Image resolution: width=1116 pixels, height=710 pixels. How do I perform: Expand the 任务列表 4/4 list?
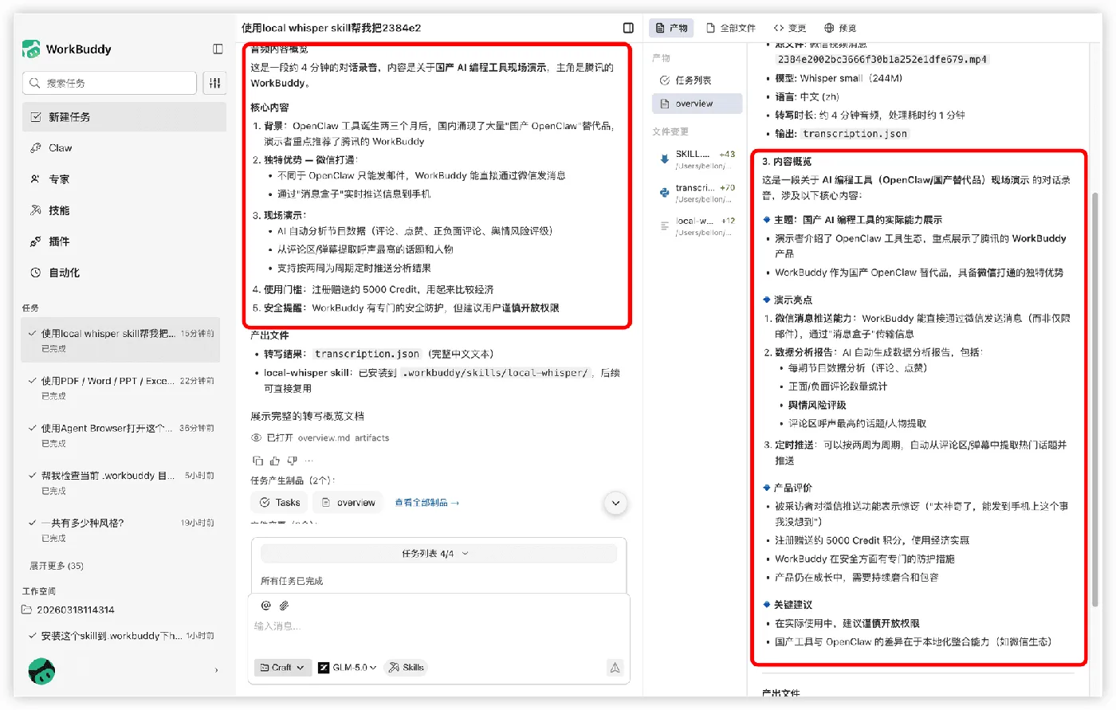pos(438,554)
